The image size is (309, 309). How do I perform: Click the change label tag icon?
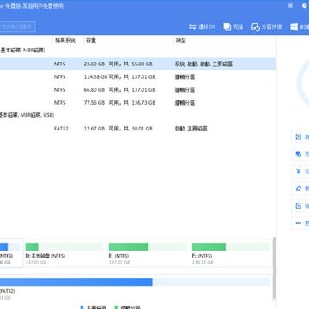[299, 189]
